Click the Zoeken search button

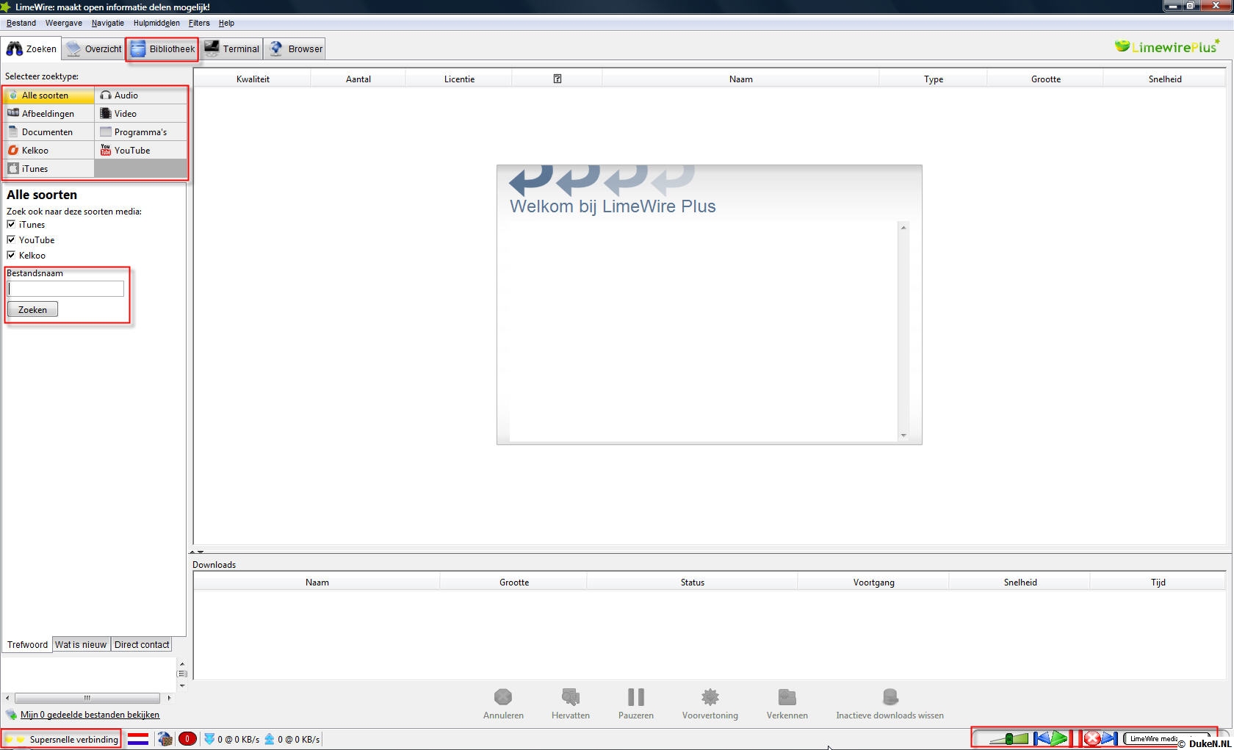32,309
